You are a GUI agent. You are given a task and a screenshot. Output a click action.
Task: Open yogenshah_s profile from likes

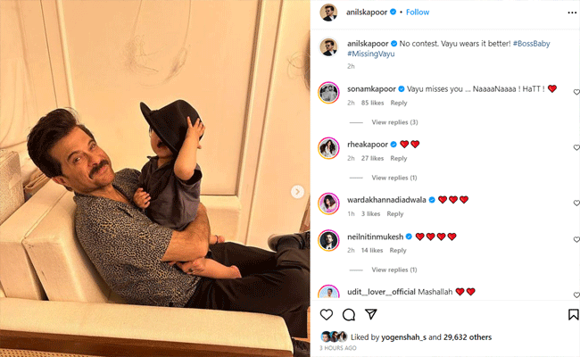[x=404, y=337]
